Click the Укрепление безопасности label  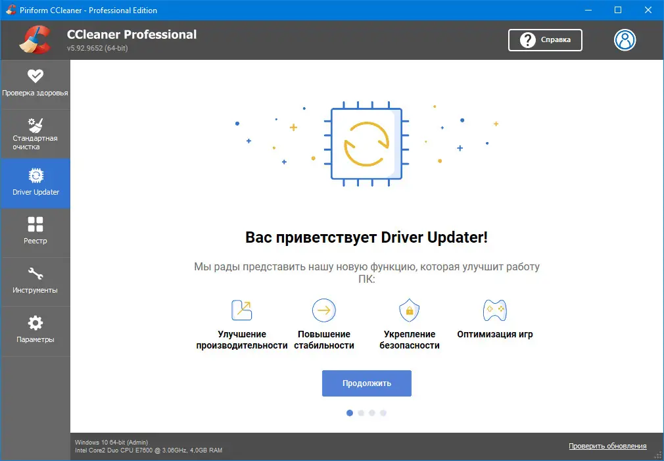(x=410, y=340)
